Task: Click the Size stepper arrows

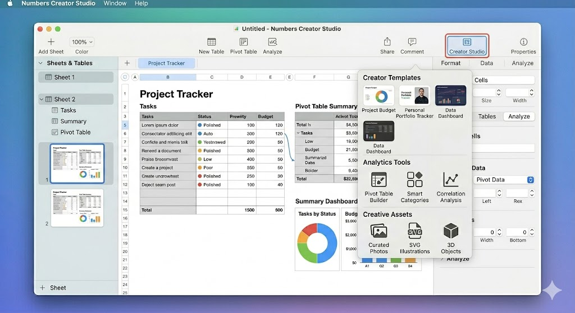Action: coord(499,92)
